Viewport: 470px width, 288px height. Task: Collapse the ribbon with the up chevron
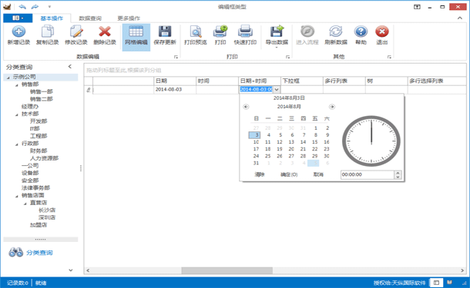point(460,18)
